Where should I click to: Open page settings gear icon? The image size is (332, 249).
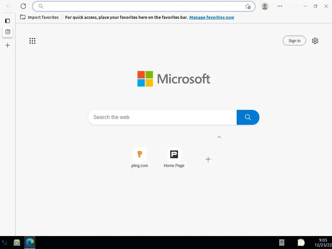coord(315,41)
